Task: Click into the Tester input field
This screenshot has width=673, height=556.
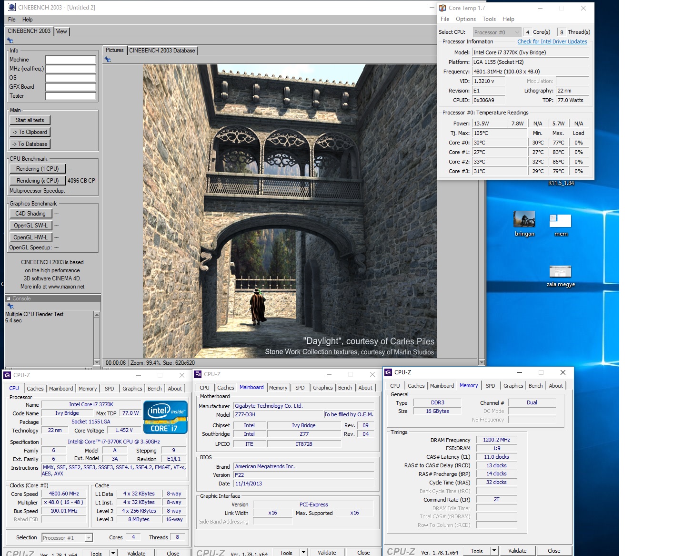Action: (x=71, y=96)
